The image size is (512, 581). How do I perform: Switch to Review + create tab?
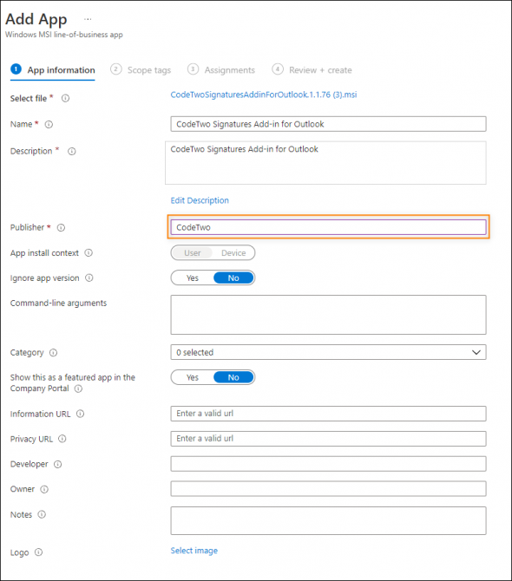click(312, 70)
